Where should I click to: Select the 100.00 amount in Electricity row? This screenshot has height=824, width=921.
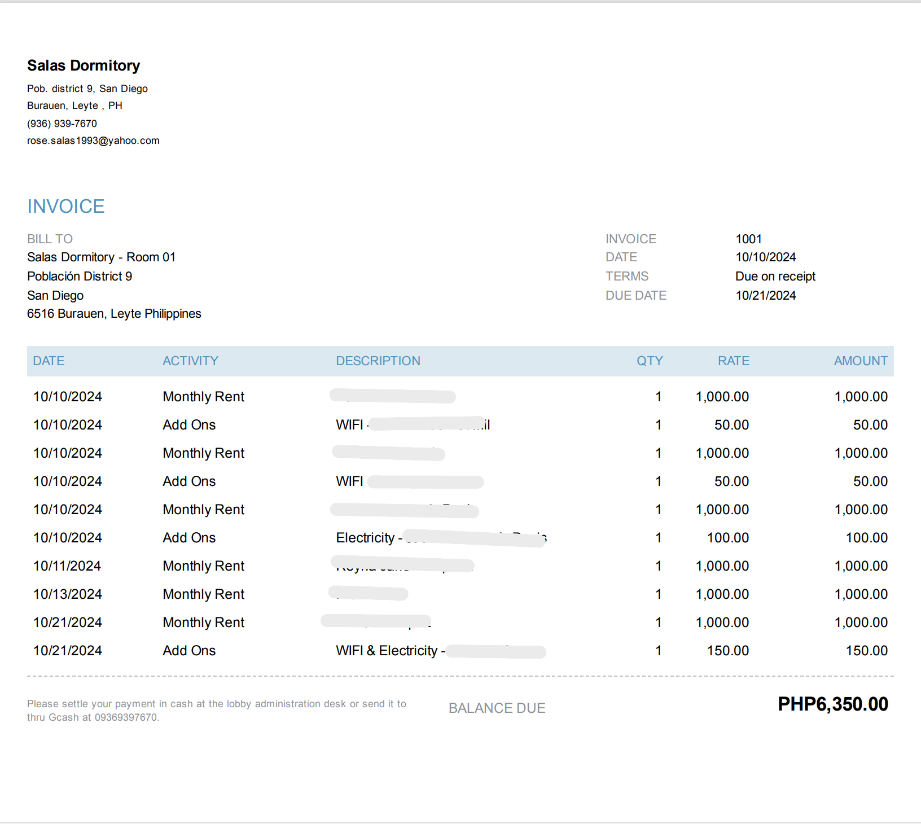[x=867, y=538]
